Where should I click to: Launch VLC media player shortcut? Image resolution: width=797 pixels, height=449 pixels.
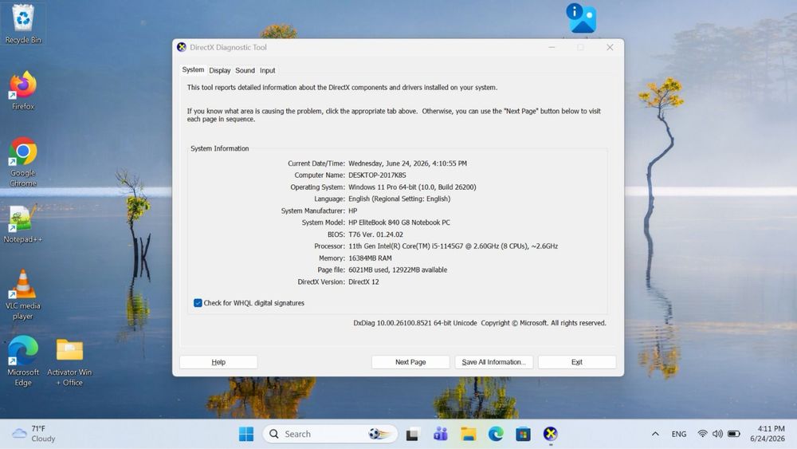click(23, 295)
